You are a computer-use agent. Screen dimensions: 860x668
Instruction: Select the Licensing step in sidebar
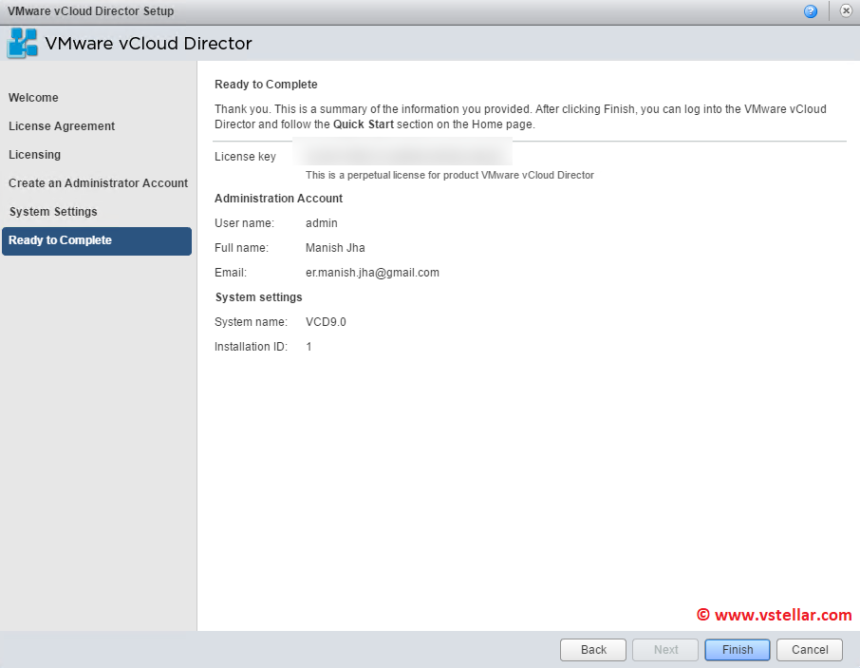coord(34,155)
